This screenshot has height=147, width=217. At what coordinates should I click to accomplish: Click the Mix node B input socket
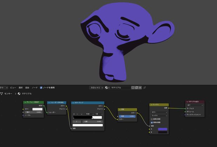click(149, 132)
